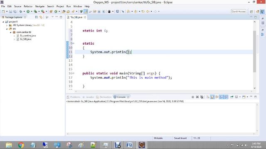
Task: Click the Save icon in toolbar
Action: point(10,12)
